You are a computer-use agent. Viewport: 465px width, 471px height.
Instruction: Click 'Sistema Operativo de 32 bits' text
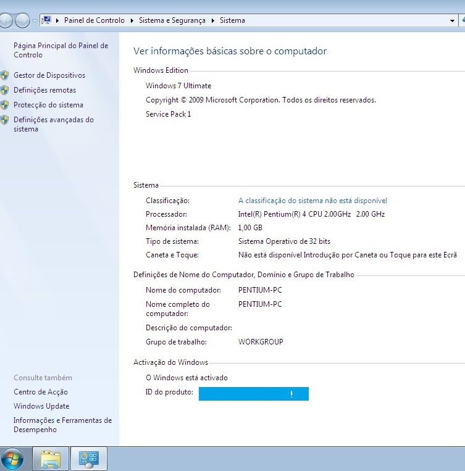coord(284,241)
